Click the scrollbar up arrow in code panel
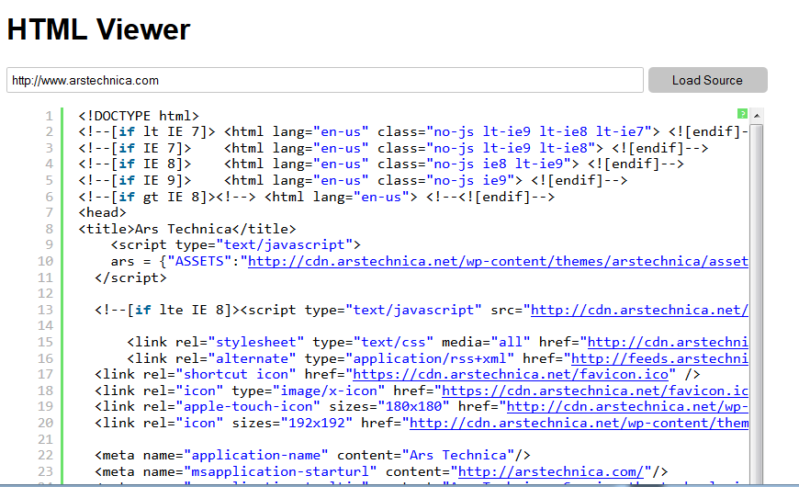 click(757, 116)
